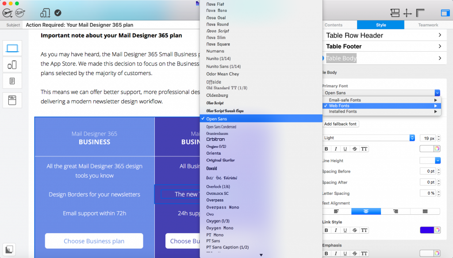This screenshot has width=453, height=258.
Task: Open the device preview toolbar icon
Action: coord(45,13)
